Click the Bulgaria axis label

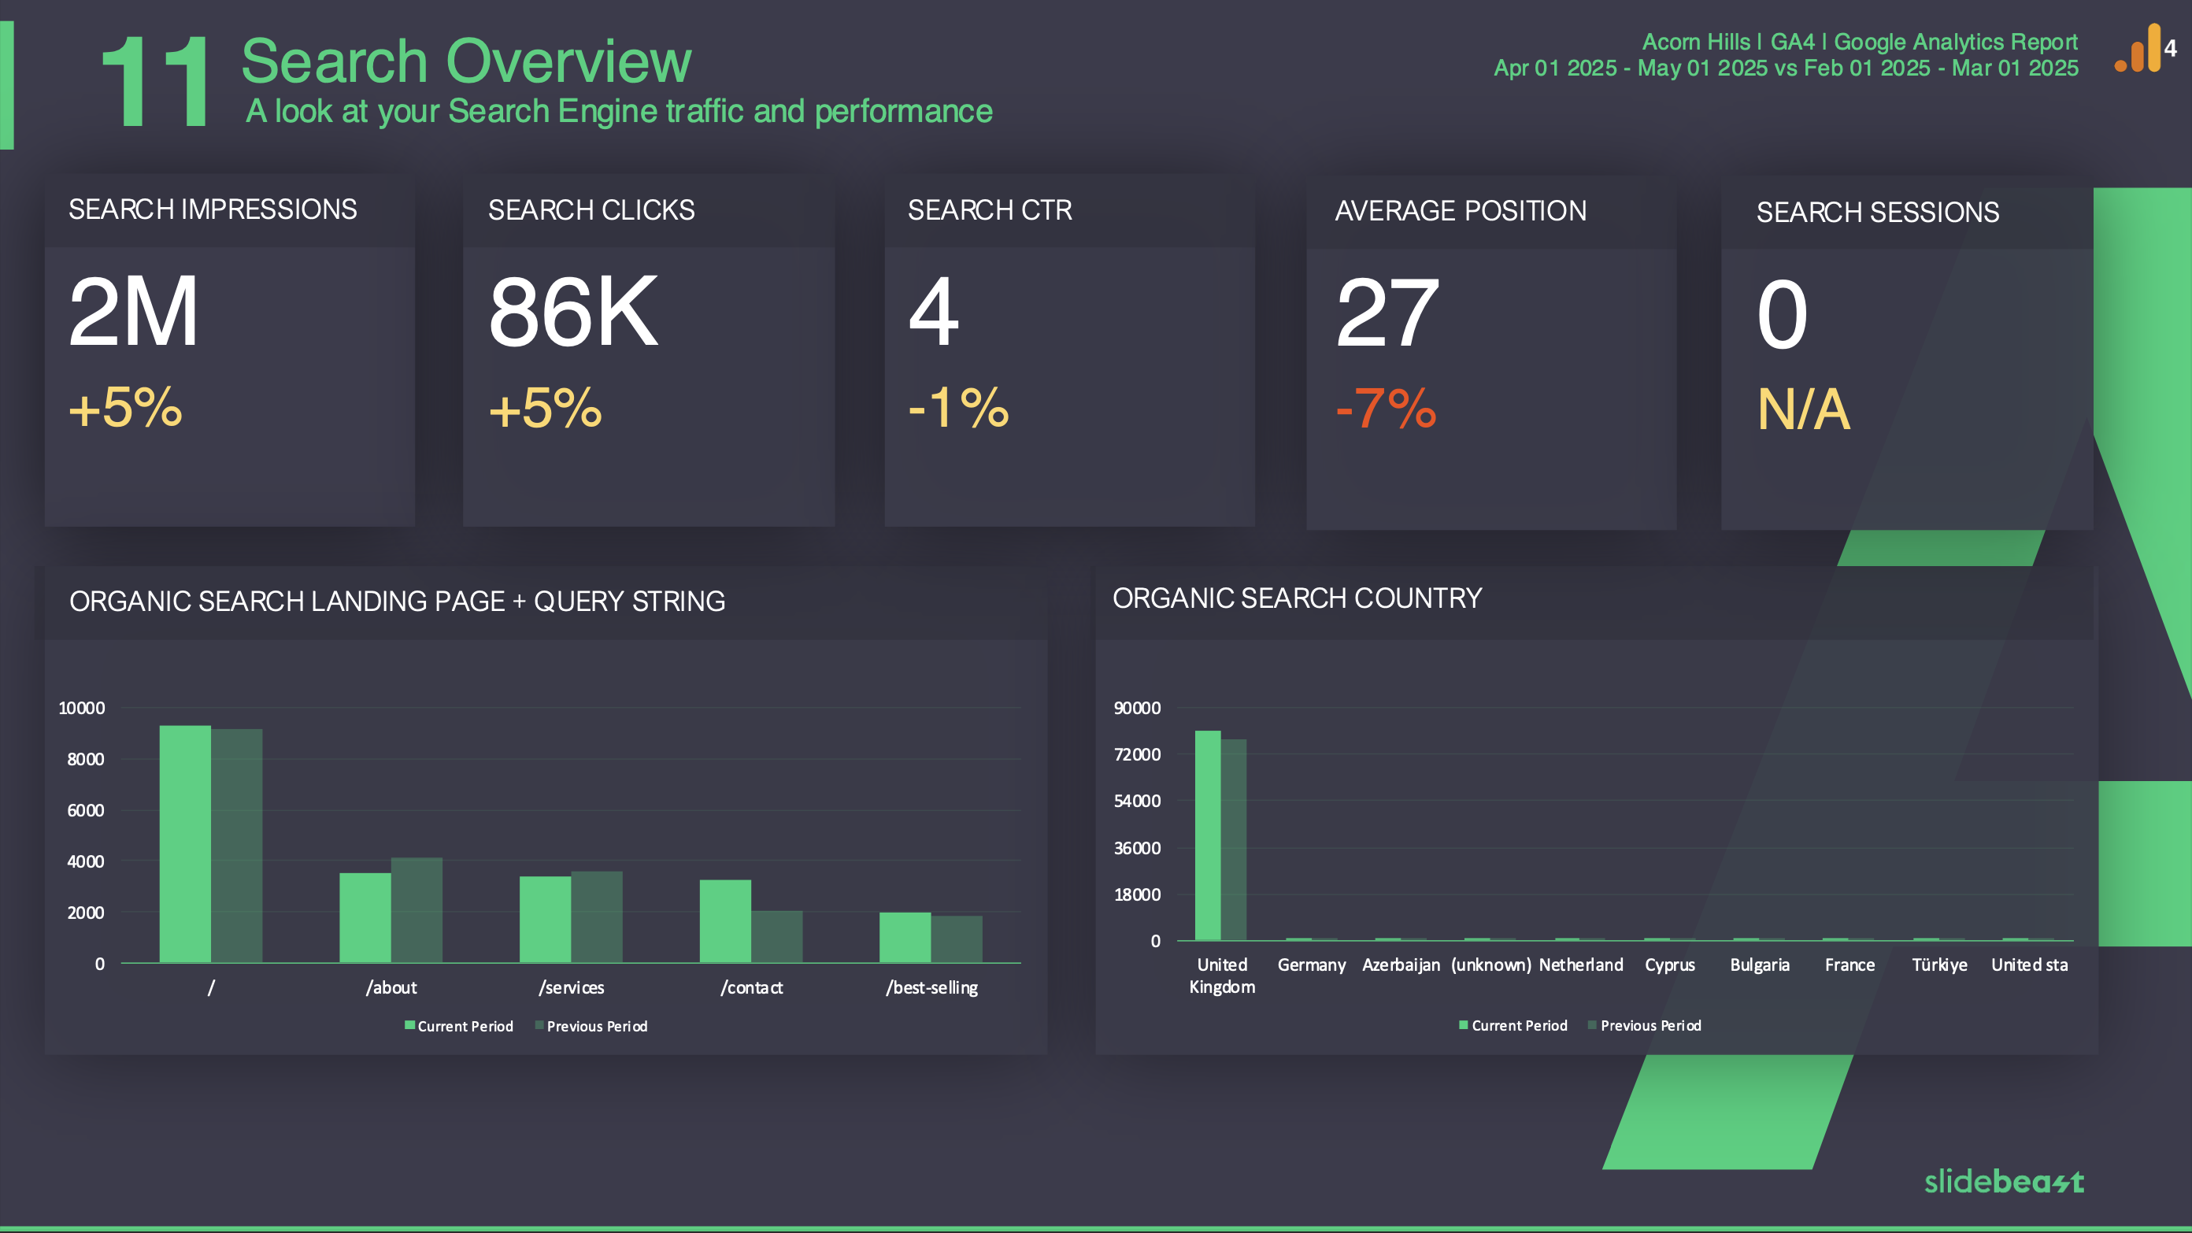pos(1760,965)
